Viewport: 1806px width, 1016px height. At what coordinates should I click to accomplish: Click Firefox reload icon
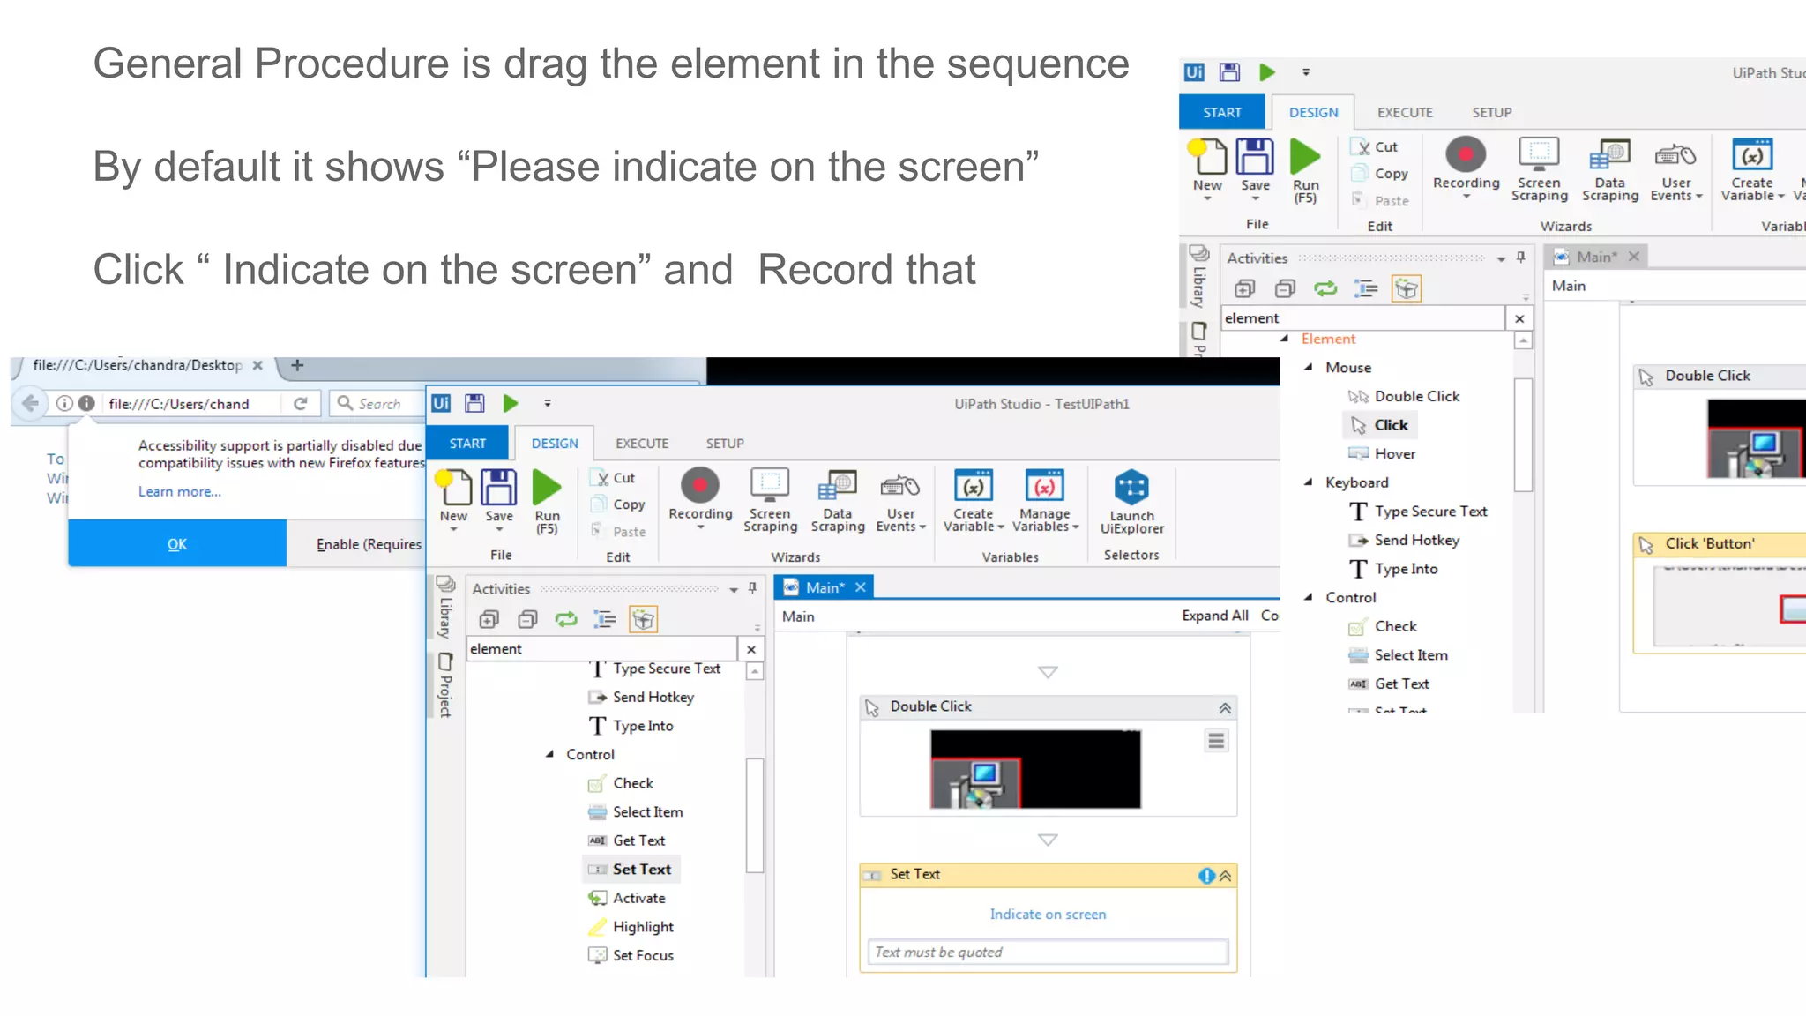point(300,403)
